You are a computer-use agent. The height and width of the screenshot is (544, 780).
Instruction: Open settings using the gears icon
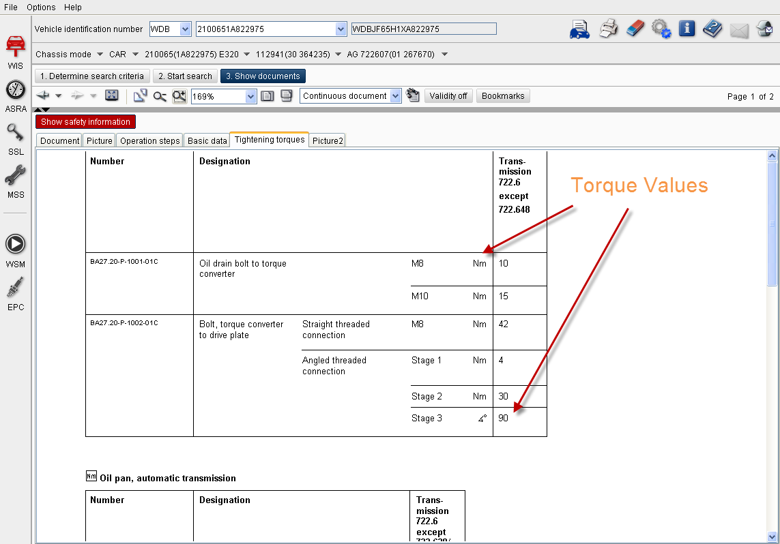pyautogui.click(x=660, y=29)
